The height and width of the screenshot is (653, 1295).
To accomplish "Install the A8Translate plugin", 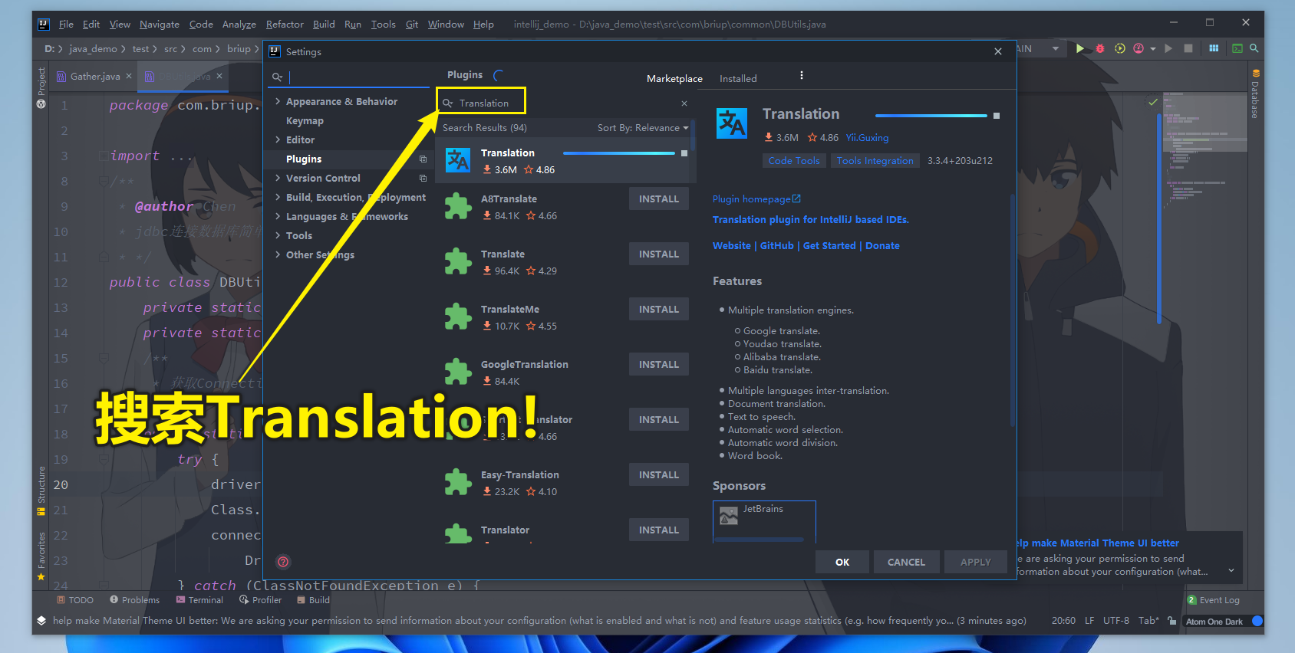I will [659, 199].
